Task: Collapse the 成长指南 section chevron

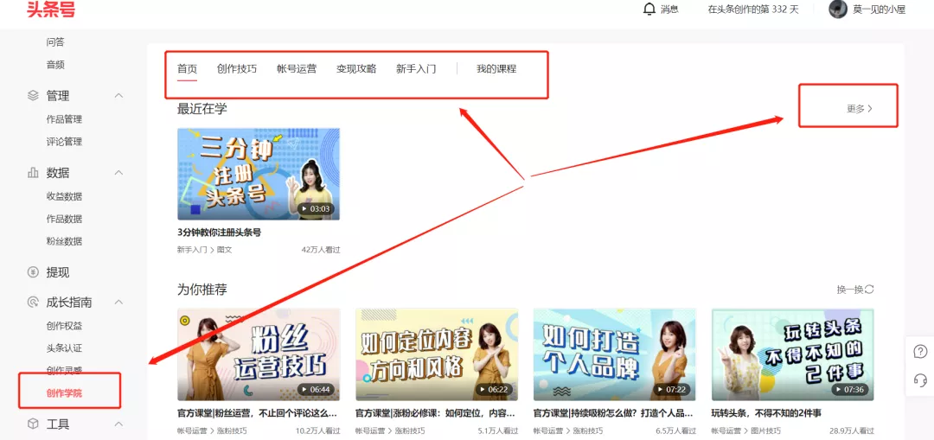Action: (x=119, y=303)
